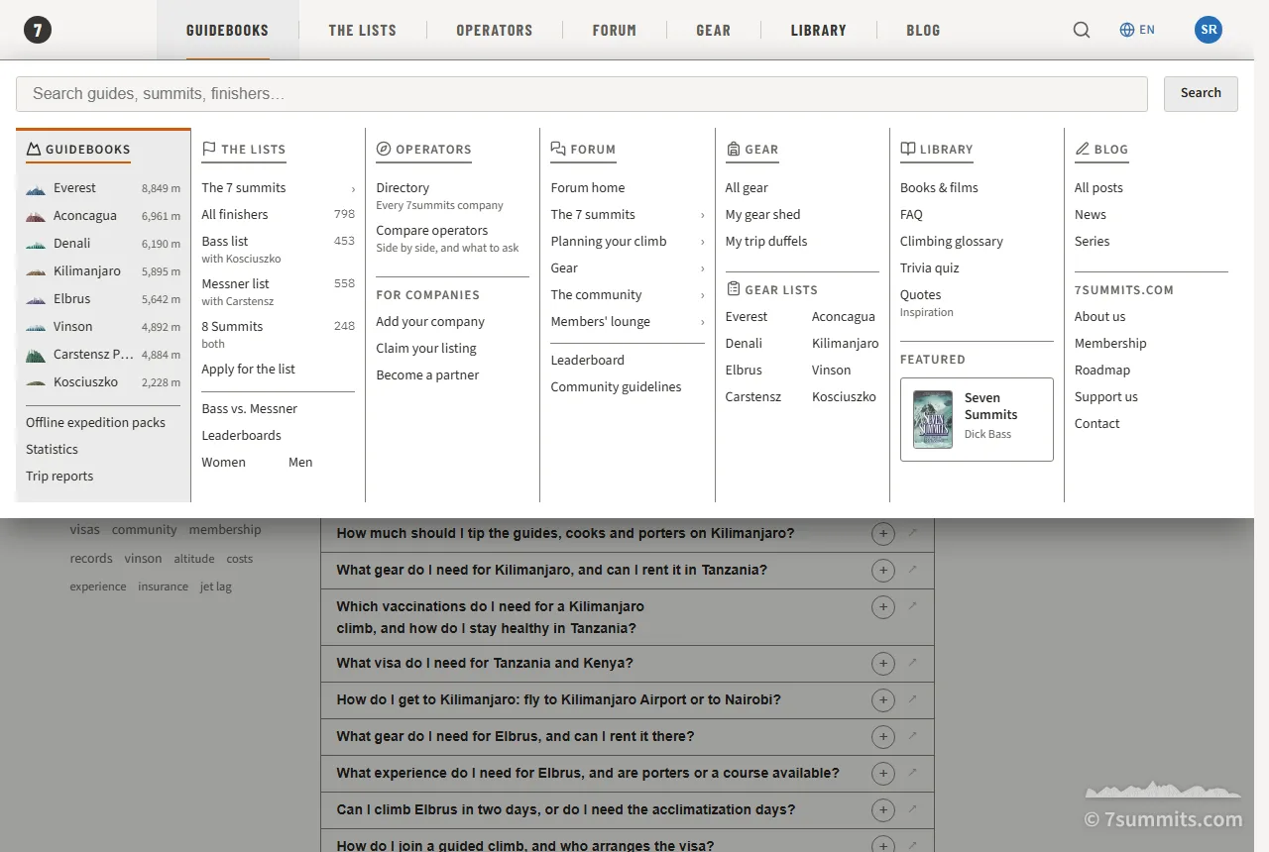Expand The 7 summits submenu in The Lists
The height and width of the screenshot is (852, 1269).
tap(353, 188)
